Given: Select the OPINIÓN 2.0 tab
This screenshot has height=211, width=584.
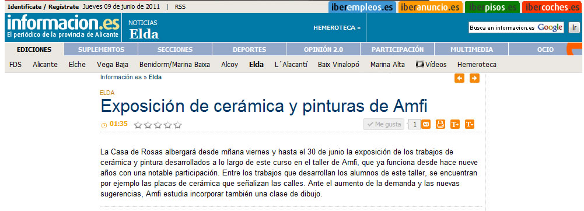Looking at the screenshot, I should click(x=323, y=50).
